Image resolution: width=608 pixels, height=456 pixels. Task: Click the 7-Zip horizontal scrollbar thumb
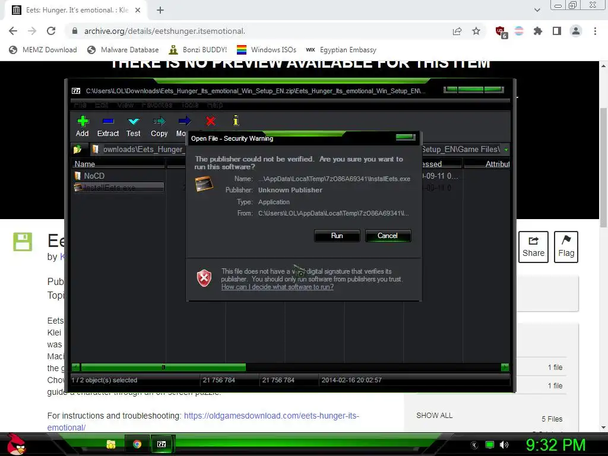(163, 367)
